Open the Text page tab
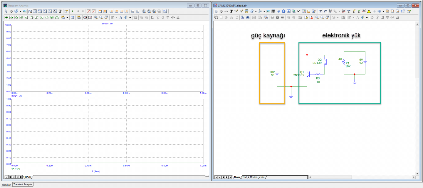The width and height of the screenshot is (423, 188). (244, 177)
